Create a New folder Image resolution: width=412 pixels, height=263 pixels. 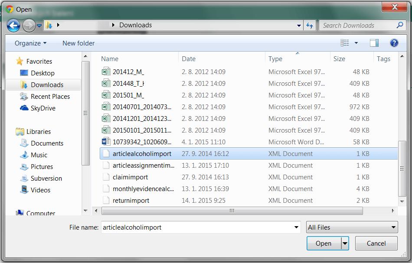(78, 43)
